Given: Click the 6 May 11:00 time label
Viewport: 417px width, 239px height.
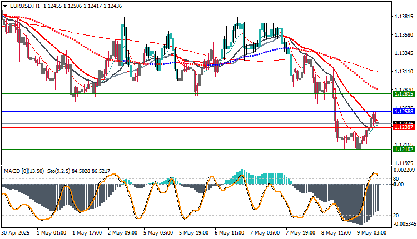Looking at the screenshot, I should (x=230, y=233).
